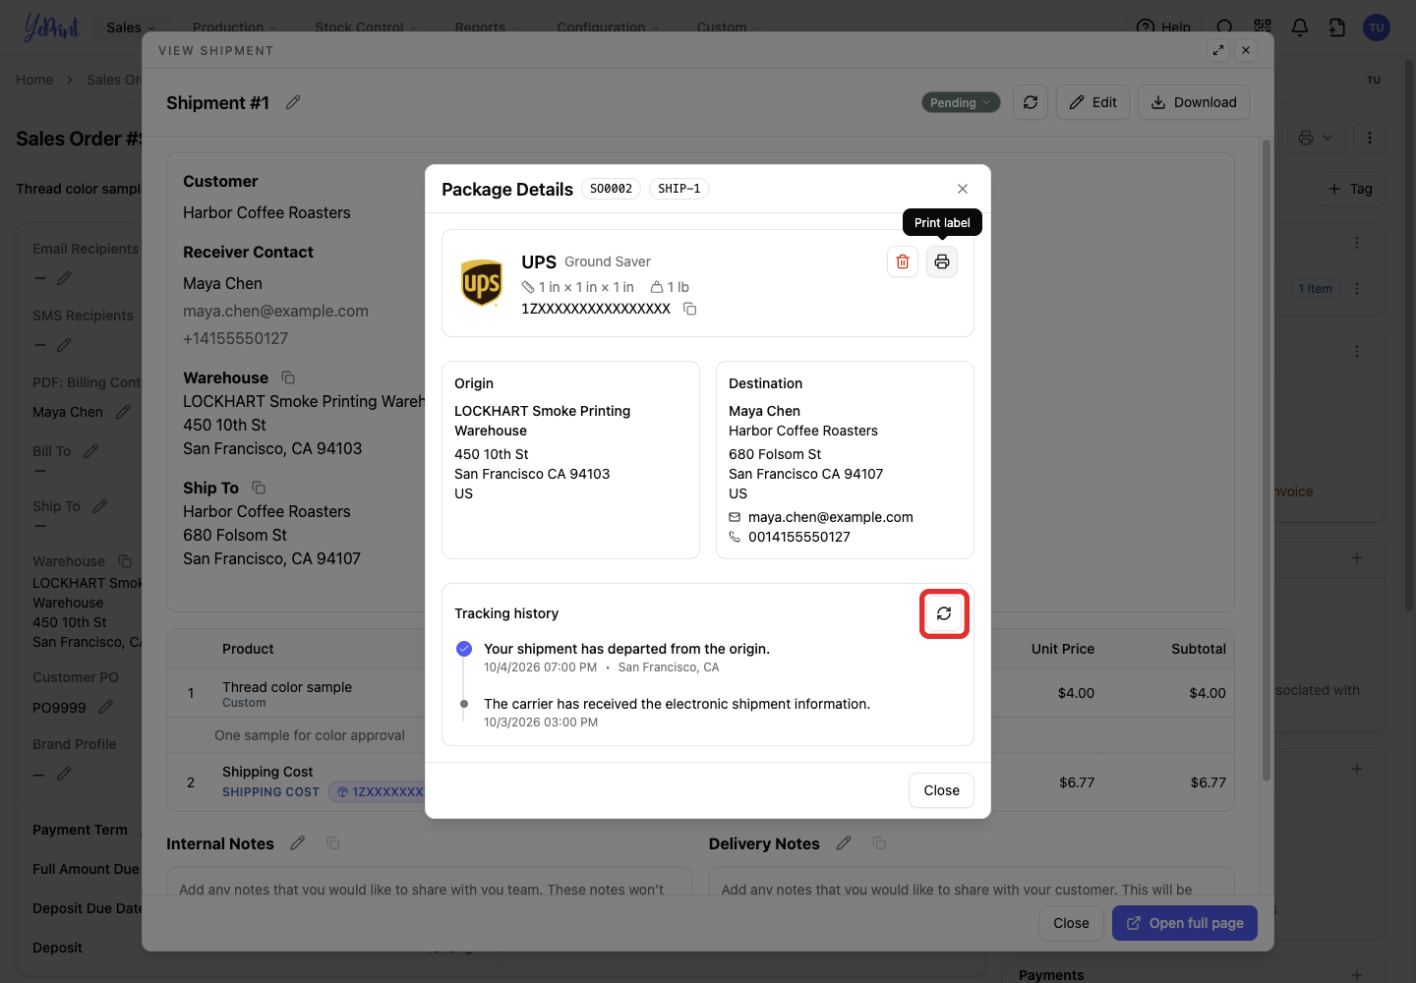Close the Package Details dialog with X
The height and width of the screenshot is (983, 1416).
[x=963, y=189]
